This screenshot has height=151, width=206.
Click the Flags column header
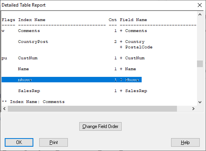point(8,20)
